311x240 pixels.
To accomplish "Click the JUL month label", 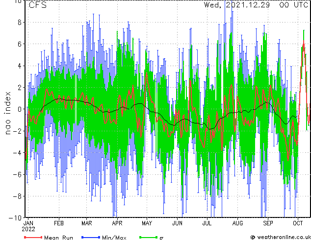I will [x=207, y=223].
